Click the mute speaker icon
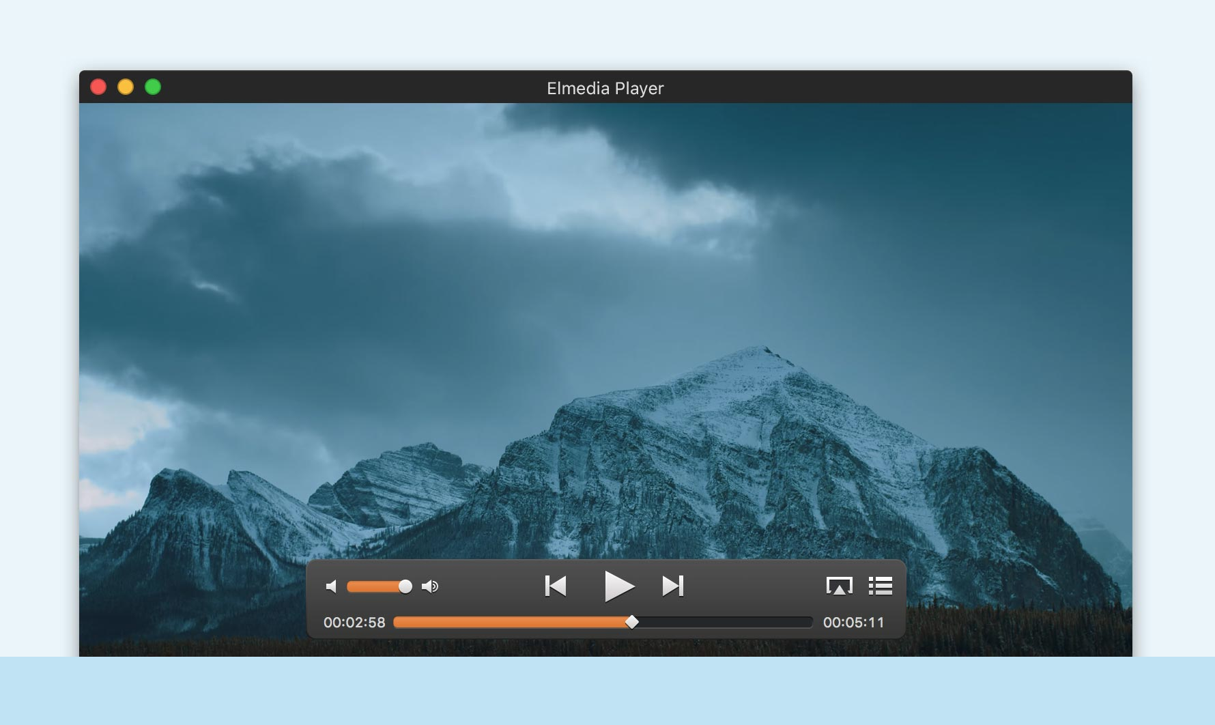This screenshot has height=725, width=1215. [x=331, y=586]
